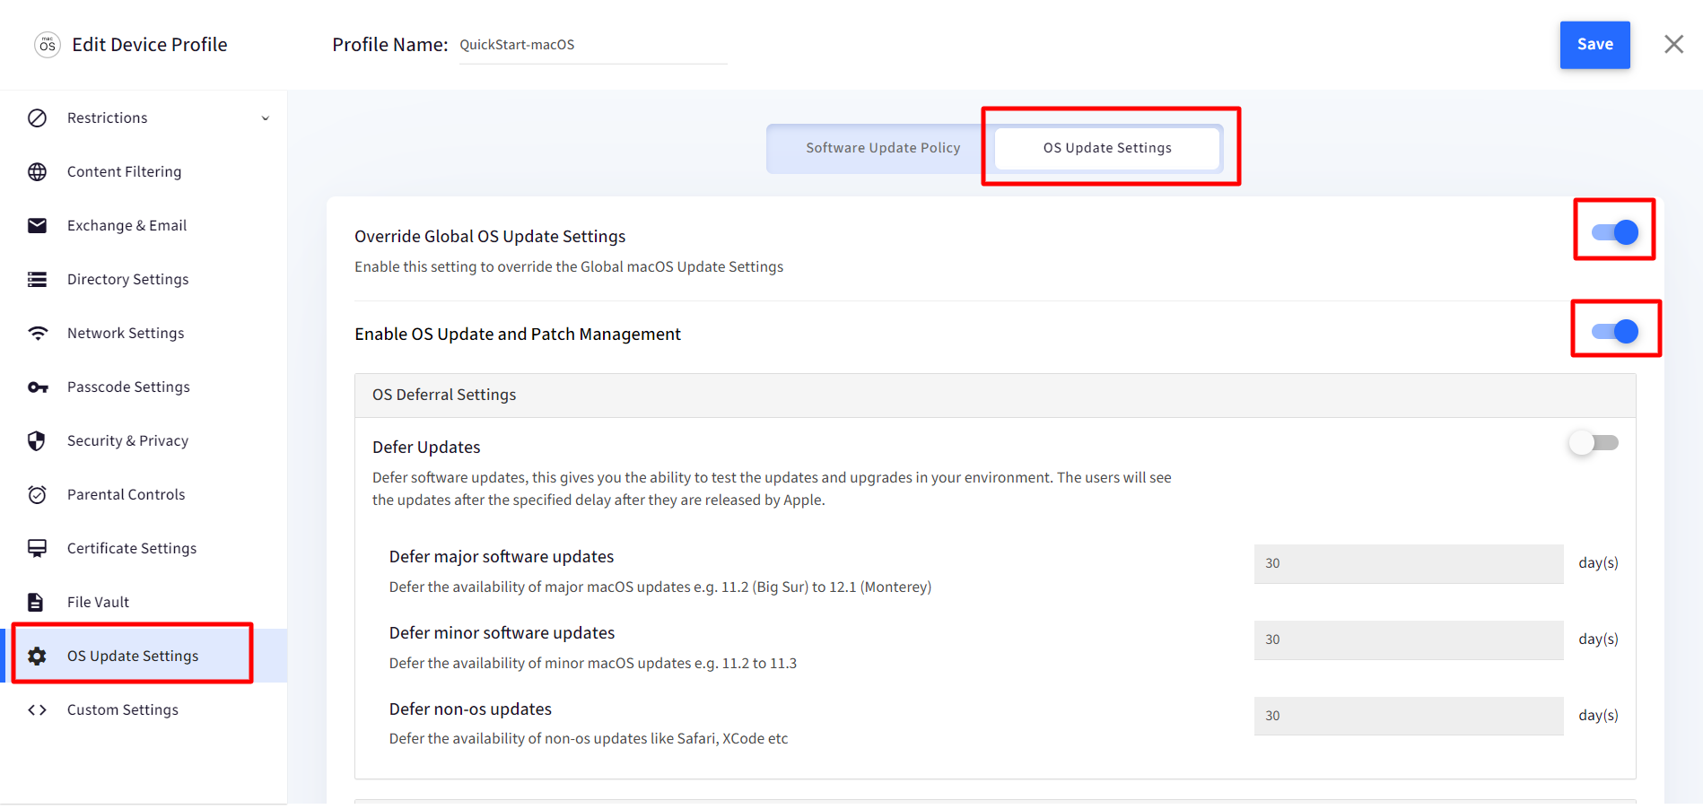Click the OS Update Settings gear icon
1703x809 pixels.
(x=37, y=656)
